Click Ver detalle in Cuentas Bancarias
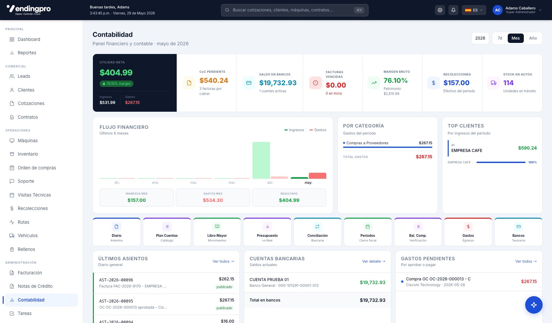The width and height of the screenshot is (552, 323). [374, 261]
